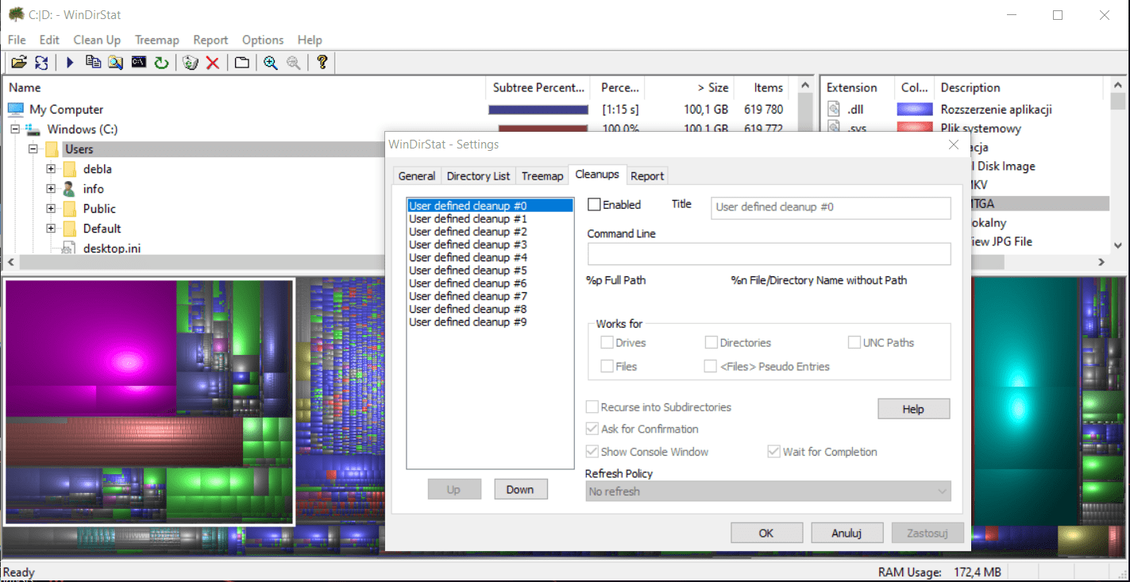Switch to the Treemap settings tab
Screen dimensions: 1130x582
tap(542, 176)
